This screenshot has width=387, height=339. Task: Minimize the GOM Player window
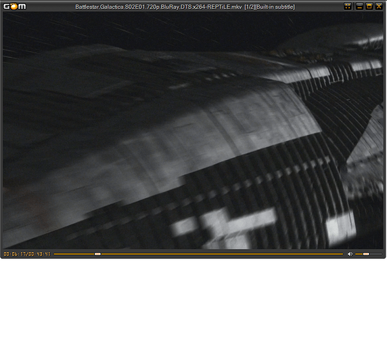360,6
